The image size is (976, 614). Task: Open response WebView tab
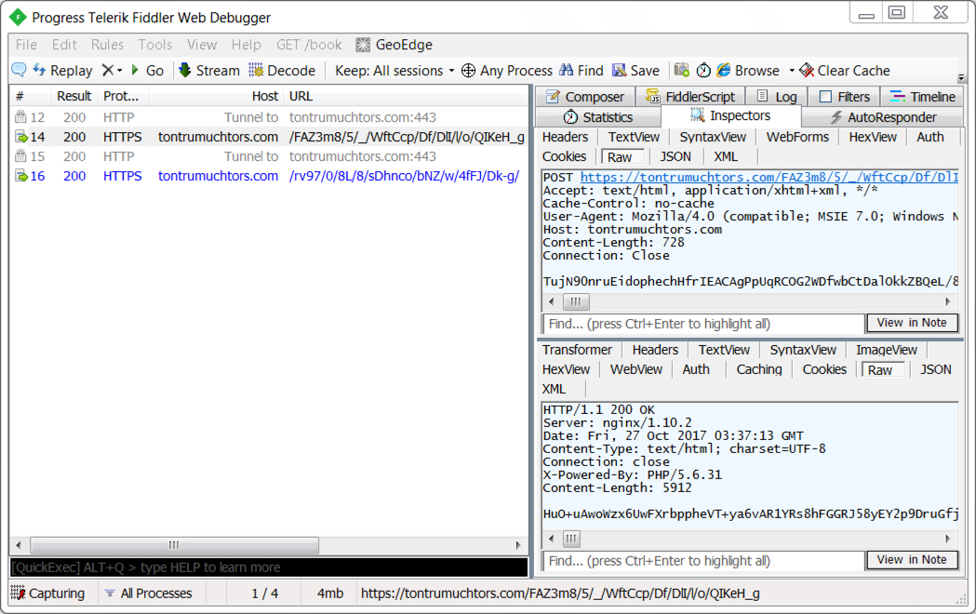tap(636, 369)
